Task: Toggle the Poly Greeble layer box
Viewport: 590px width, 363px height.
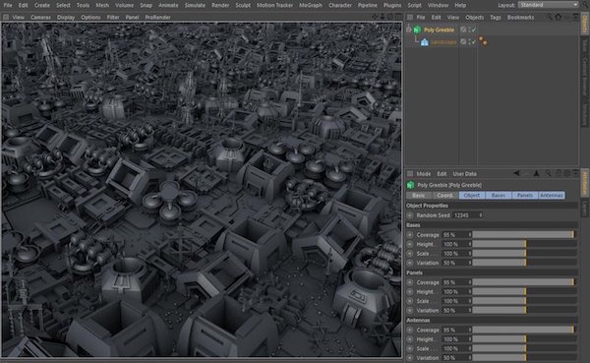Action: (463, 30)
